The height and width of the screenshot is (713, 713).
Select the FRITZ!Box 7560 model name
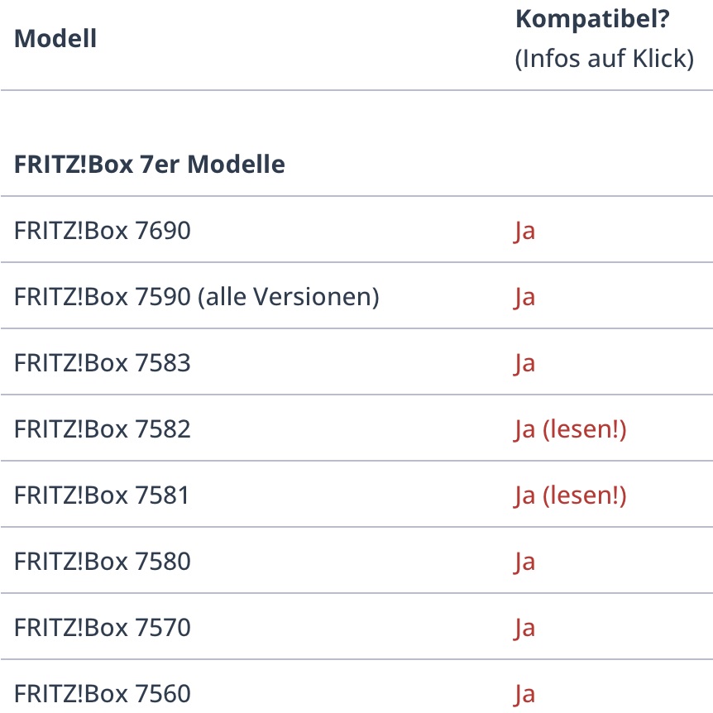pyautogui.click(x=103, y=693)
